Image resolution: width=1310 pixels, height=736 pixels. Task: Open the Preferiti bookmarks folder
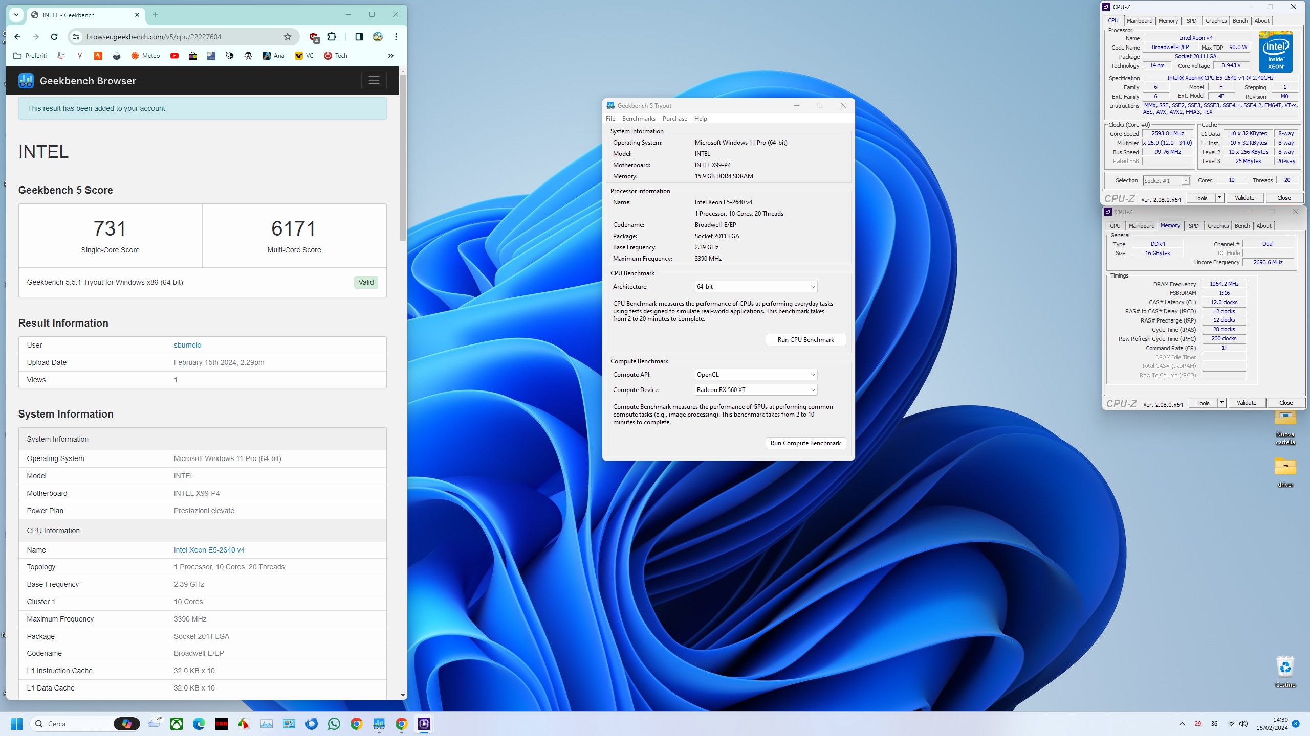pos(30,56)
